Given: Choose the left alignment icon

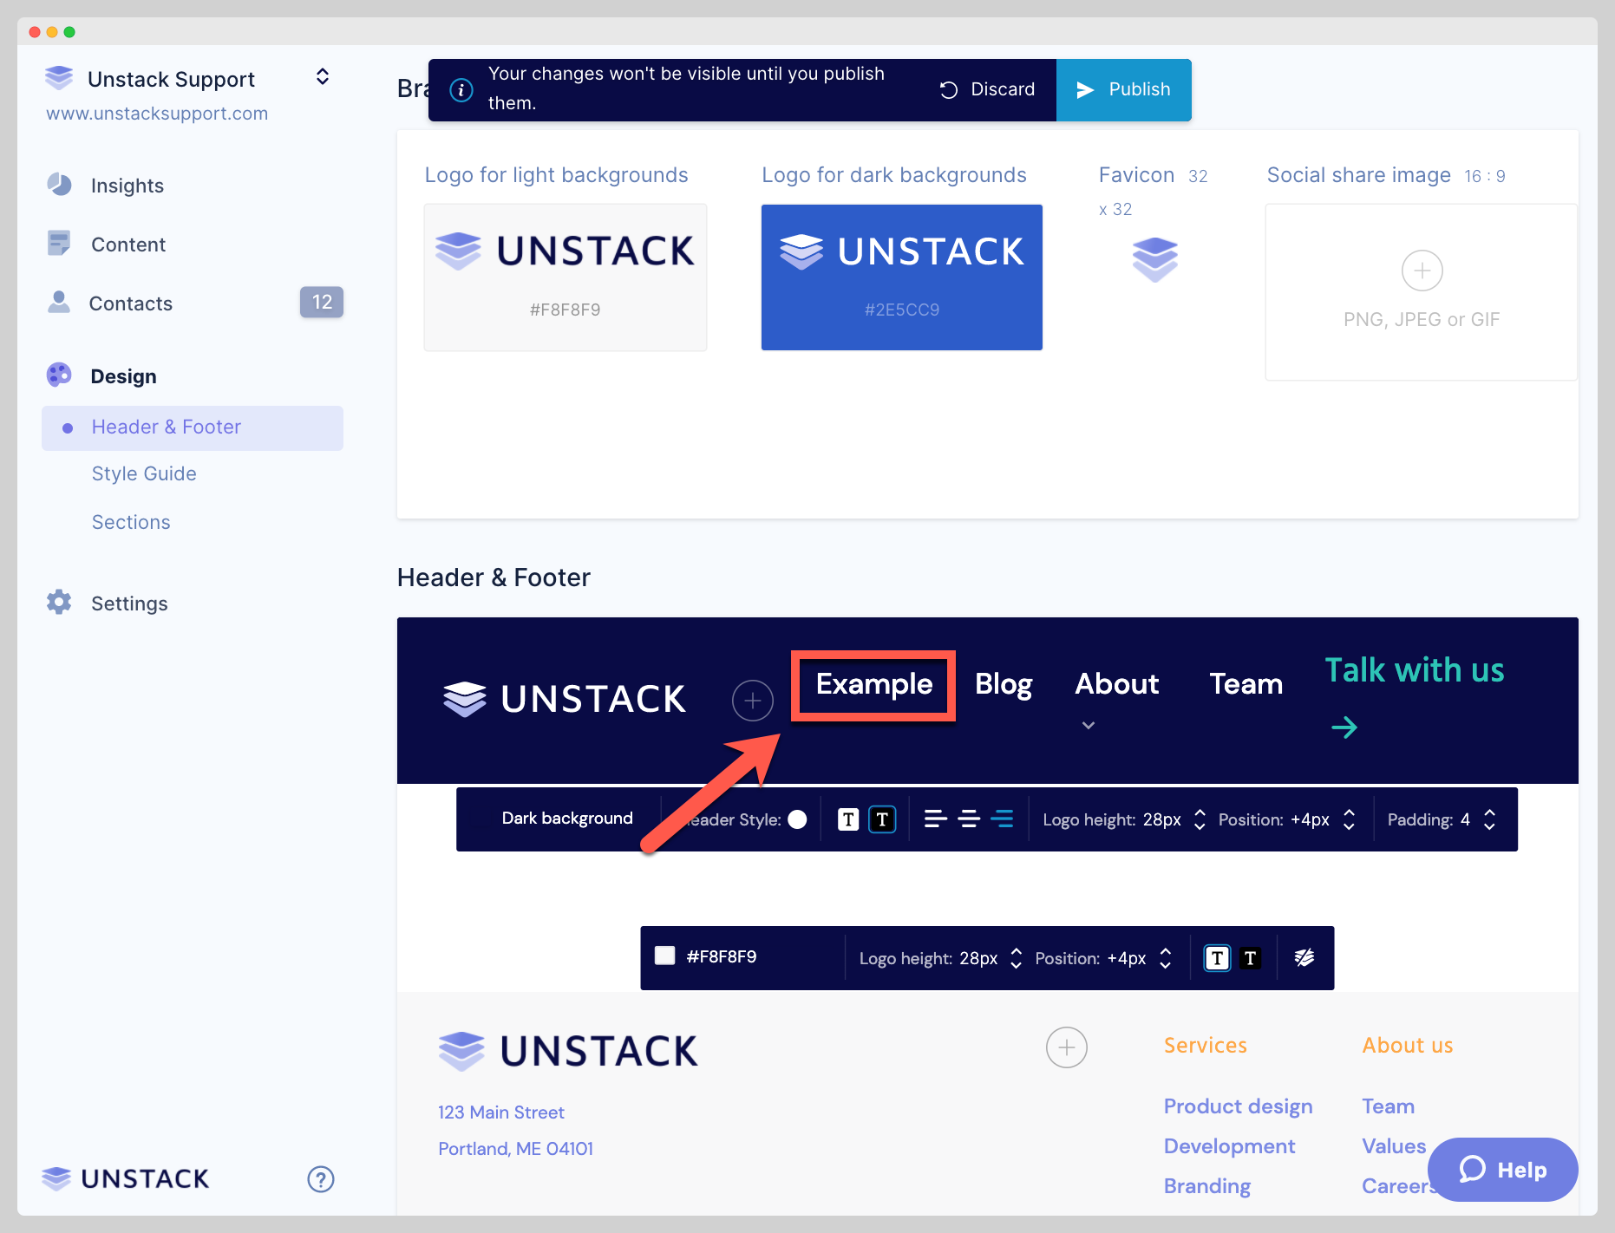Looking at the screenshot, I should [936, 819].
